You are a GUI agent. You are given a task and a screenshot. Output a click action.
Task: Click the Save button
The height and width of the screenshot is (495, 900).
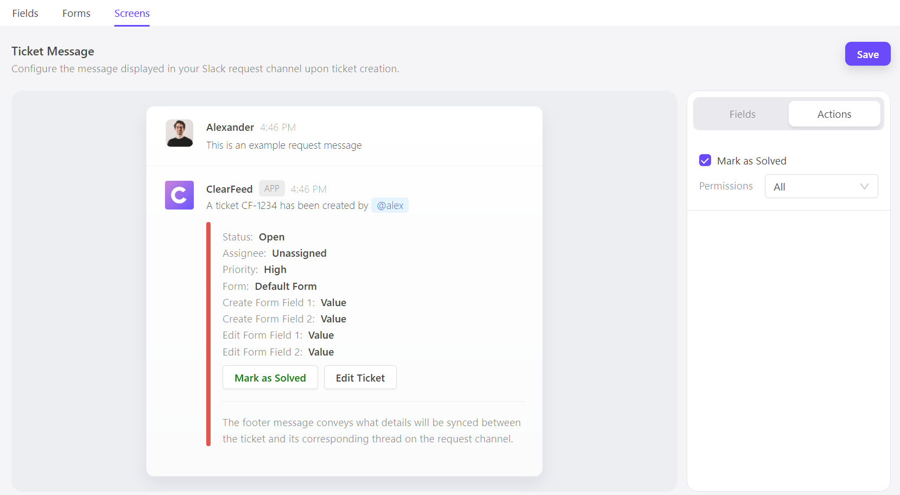[867, 54]
